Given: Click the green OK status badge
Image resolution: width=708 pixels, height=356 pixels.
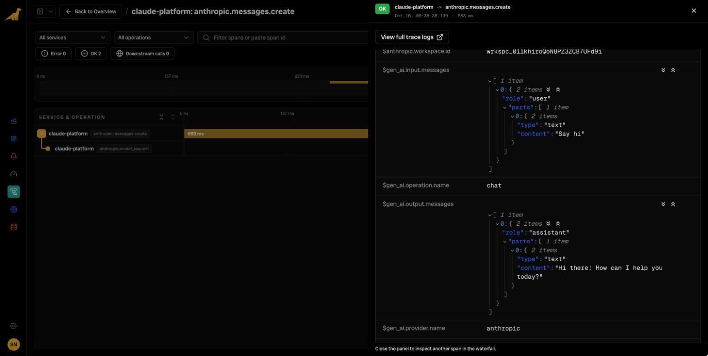Looking at the screenshot, I should [x=382, y=9].
